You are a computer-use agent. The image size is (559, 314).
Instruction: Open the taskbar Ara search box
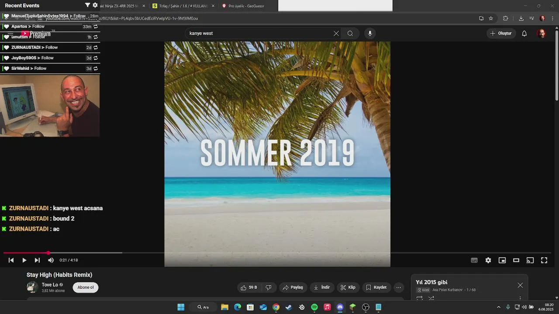[204, 307]
